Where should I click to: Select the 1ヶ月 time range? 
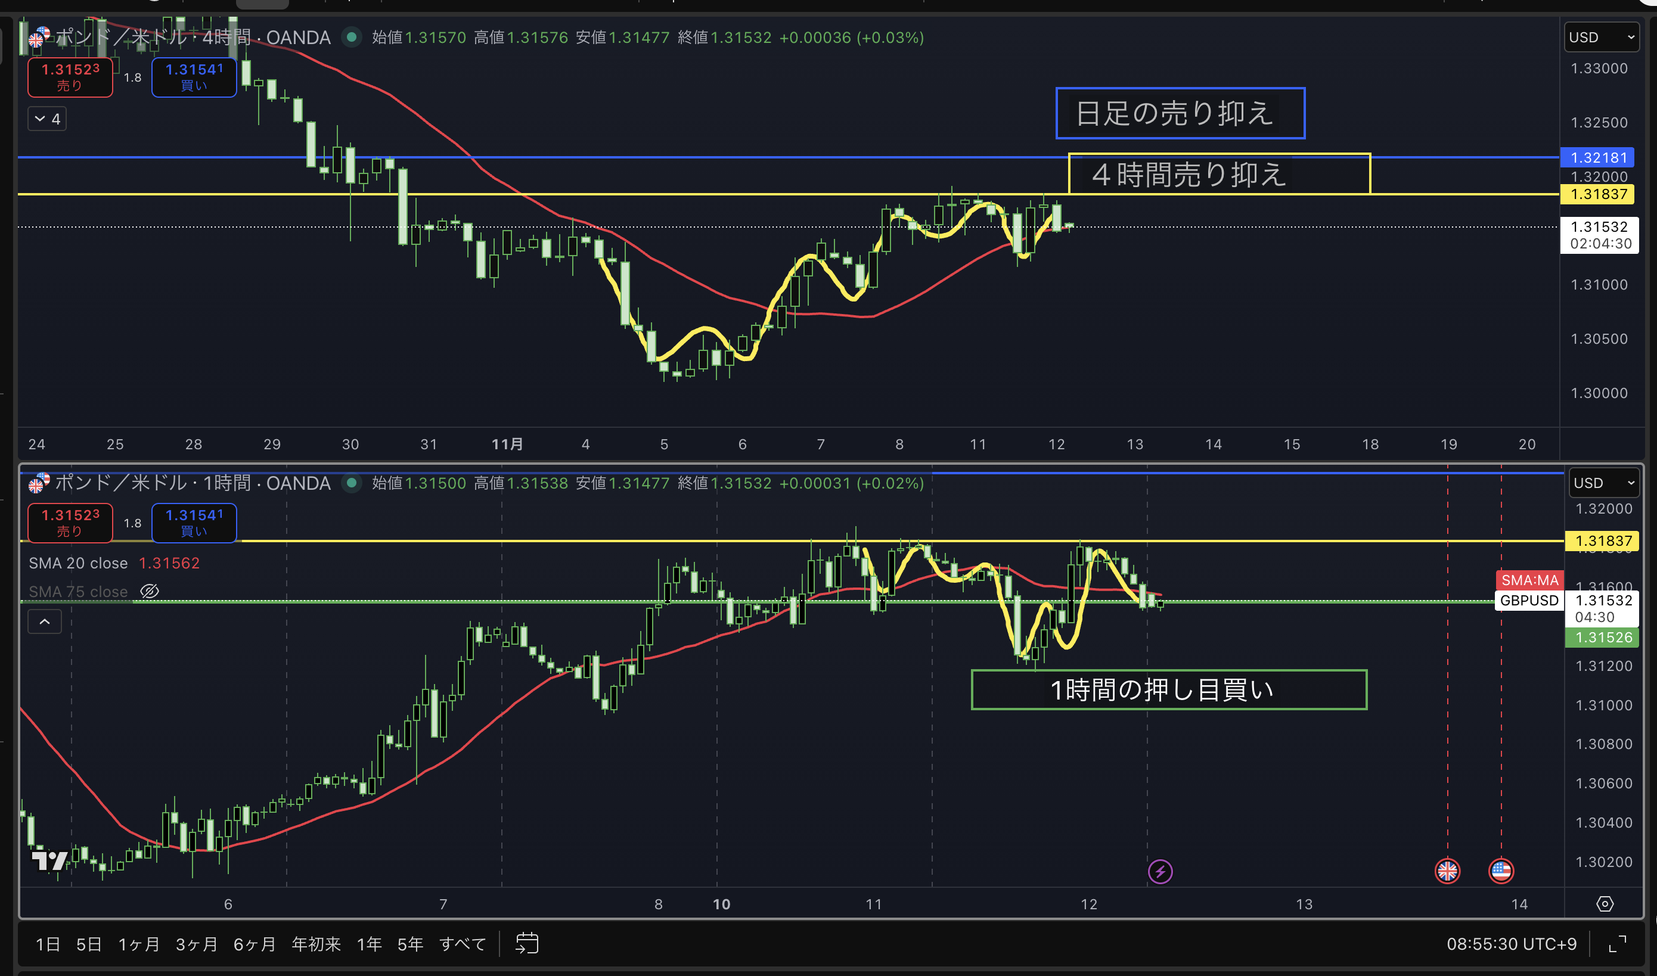point(139,944)
